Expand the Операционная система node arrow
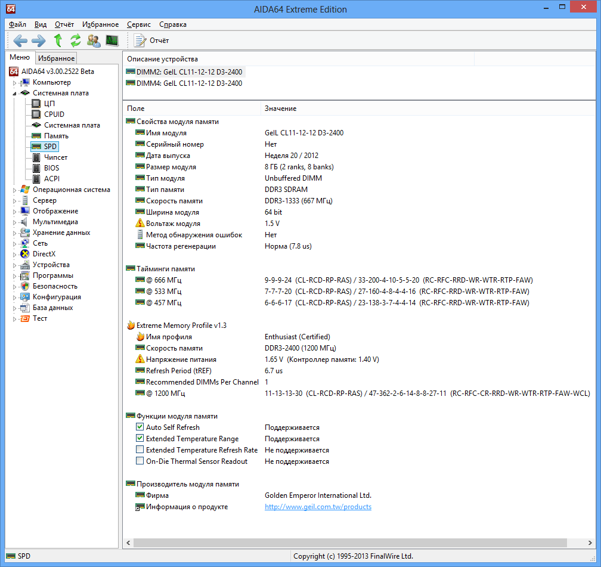The width and height of the screenshot is (601, 567). (14, 190)
